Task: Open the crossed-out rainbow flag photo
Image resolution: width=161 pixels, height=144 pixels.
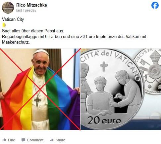Action: pos(40,89)
